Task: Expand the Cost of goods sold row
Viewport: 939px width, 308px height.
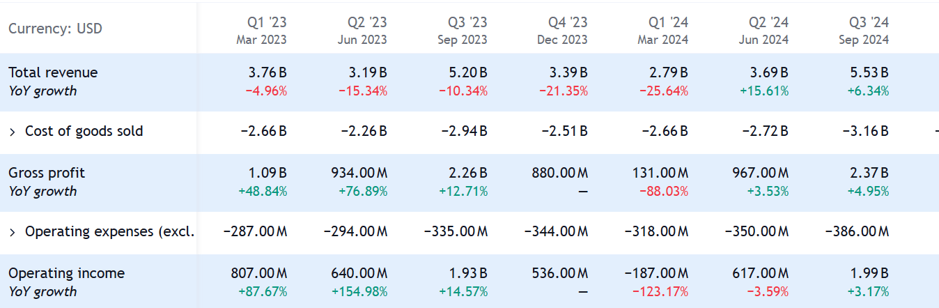Action: pos(13,132)
